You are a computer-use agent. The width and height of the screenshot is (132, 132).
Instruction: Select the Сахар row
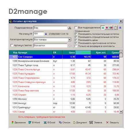pos(64,112)
